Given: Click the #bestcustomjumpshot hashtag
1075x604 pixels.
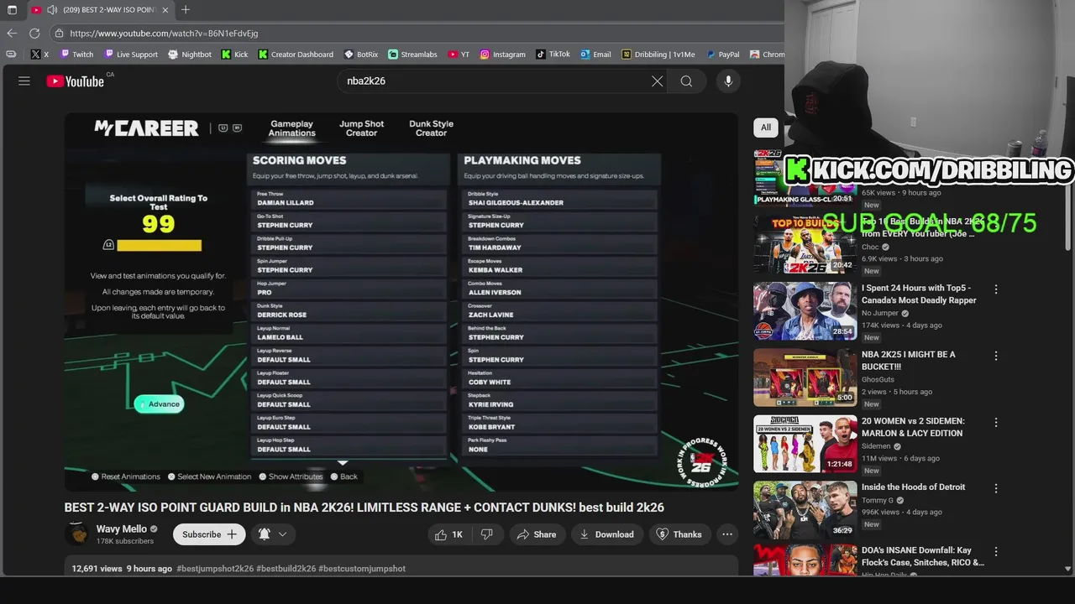Looking at the screenshot, I should [x=362, y=569].
